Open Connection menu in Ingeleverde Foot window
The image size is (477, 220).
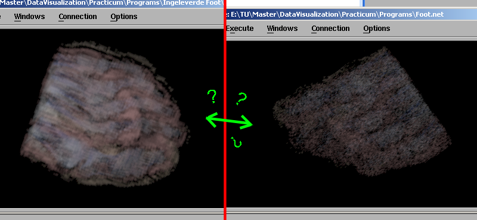click(78, 17)
